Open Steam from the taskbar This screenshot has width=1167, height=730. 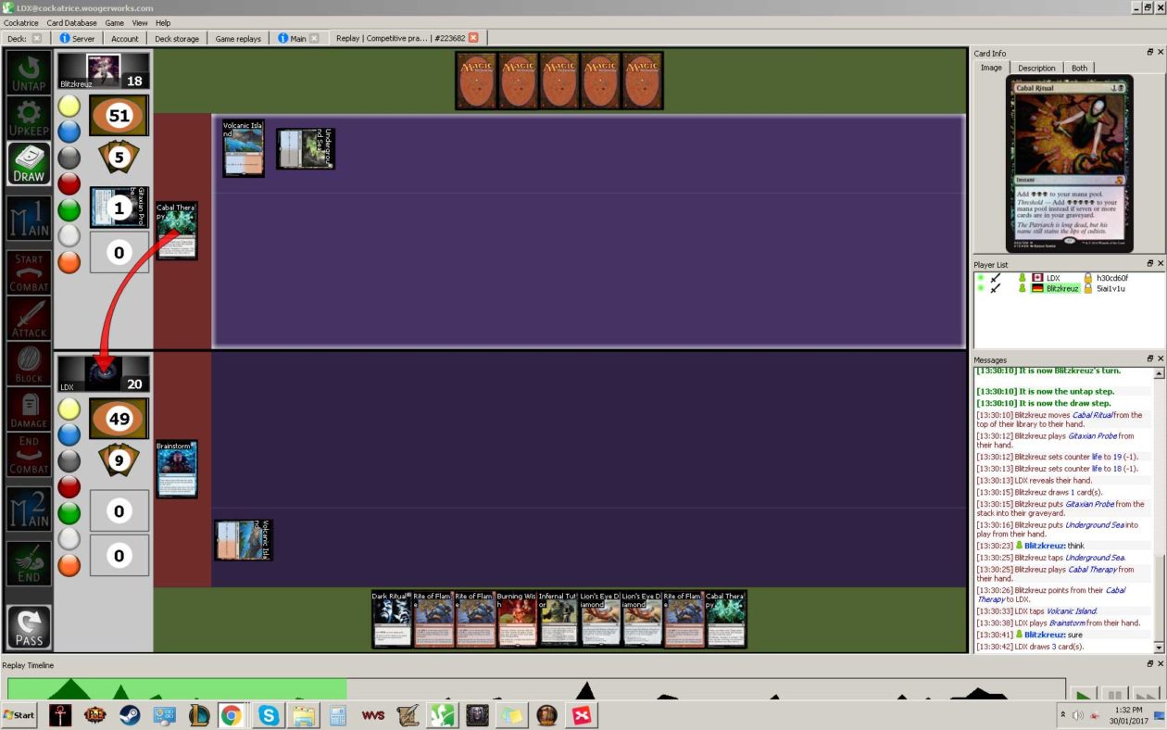pyautogui.click(x=130, y=715)
